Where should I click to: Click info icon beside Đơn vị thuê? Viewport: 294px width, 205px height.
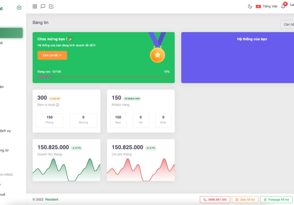pos(57,105)
